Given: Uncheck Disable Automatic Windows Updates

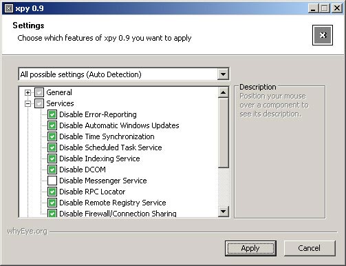Looking at the screenshot, I should (52, 125).
